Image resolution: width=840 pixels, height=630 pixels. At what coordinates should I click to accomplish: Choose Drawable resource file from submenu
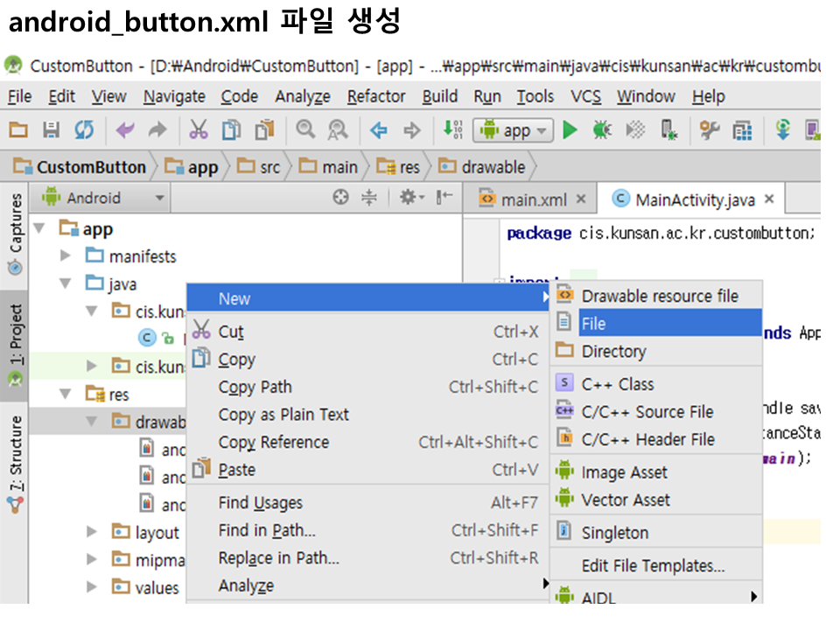[659, 296]
